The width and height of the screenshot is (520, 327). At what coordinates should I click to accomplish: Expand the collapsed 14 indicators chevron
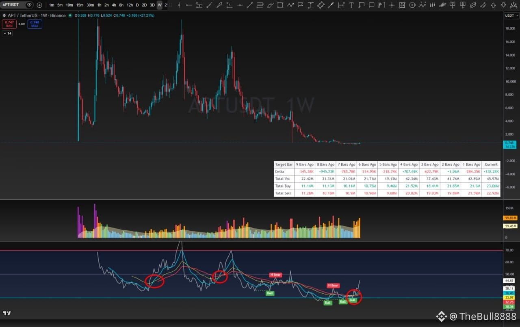7,33
